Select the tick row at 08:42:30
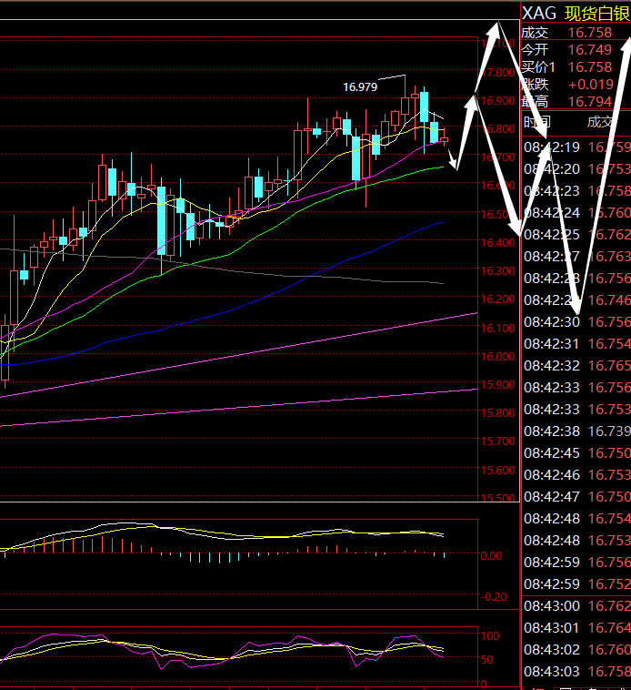The width and height of the screenshot is (631, 690). coord(576,321)
